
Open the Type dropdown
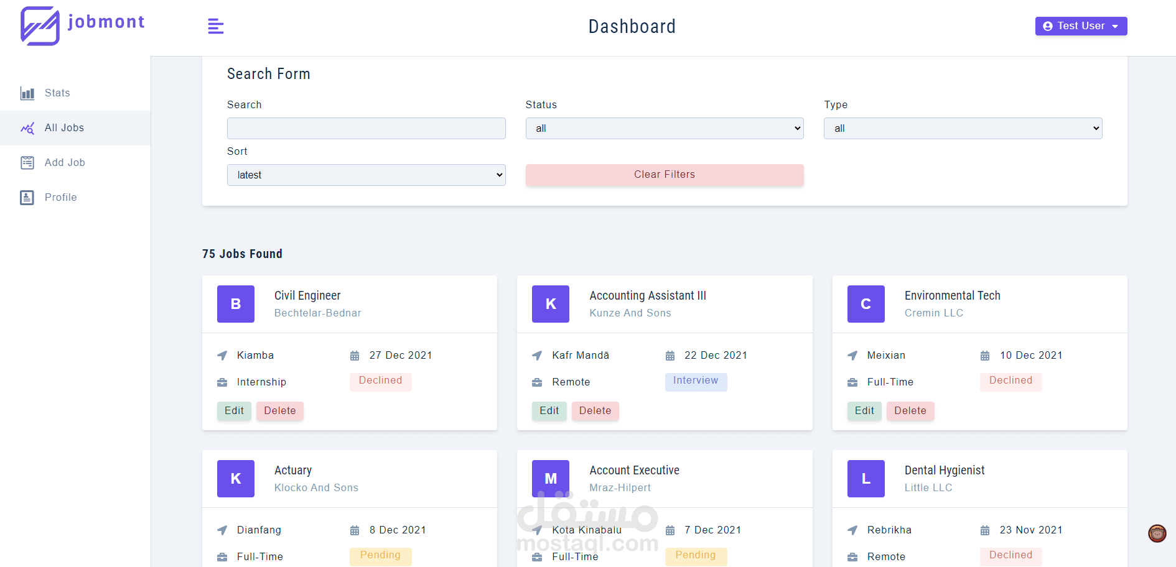[963, 128]
